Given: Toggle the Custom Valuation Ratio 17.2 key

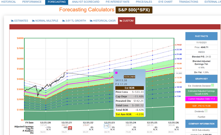Looking at the screenshot, I should [201, 99].
